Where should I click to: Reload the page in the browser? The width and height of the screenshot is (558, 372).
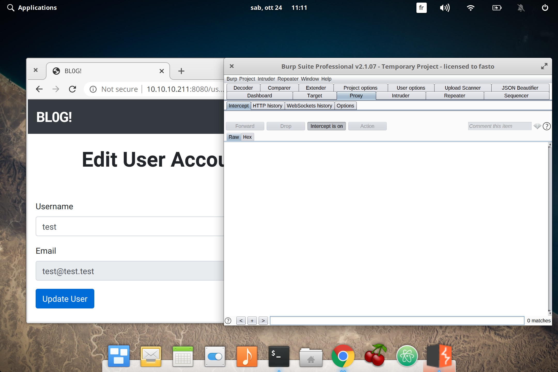(x=73, y=89)
